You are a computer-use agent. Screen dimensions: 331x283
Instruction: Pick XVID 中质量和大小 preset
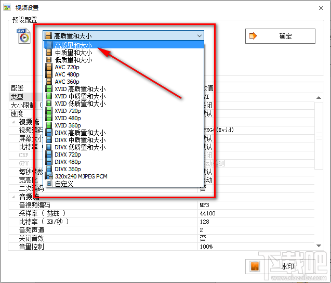[124, 96]
